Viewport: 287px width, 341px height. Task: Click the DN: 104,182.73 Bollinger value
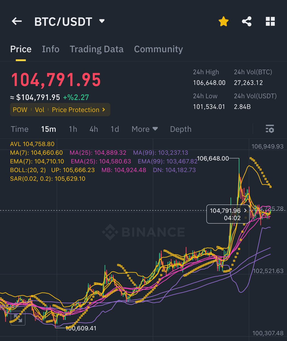pos(174,170)
